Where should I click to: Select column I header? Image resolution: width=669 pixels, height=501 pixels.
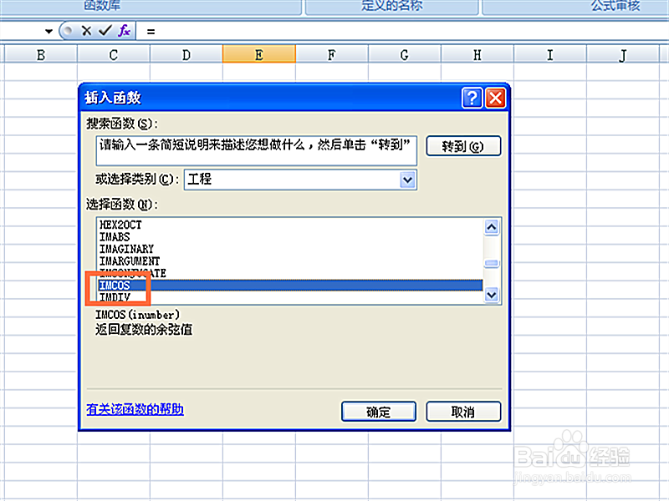click(x=550, y=54)
